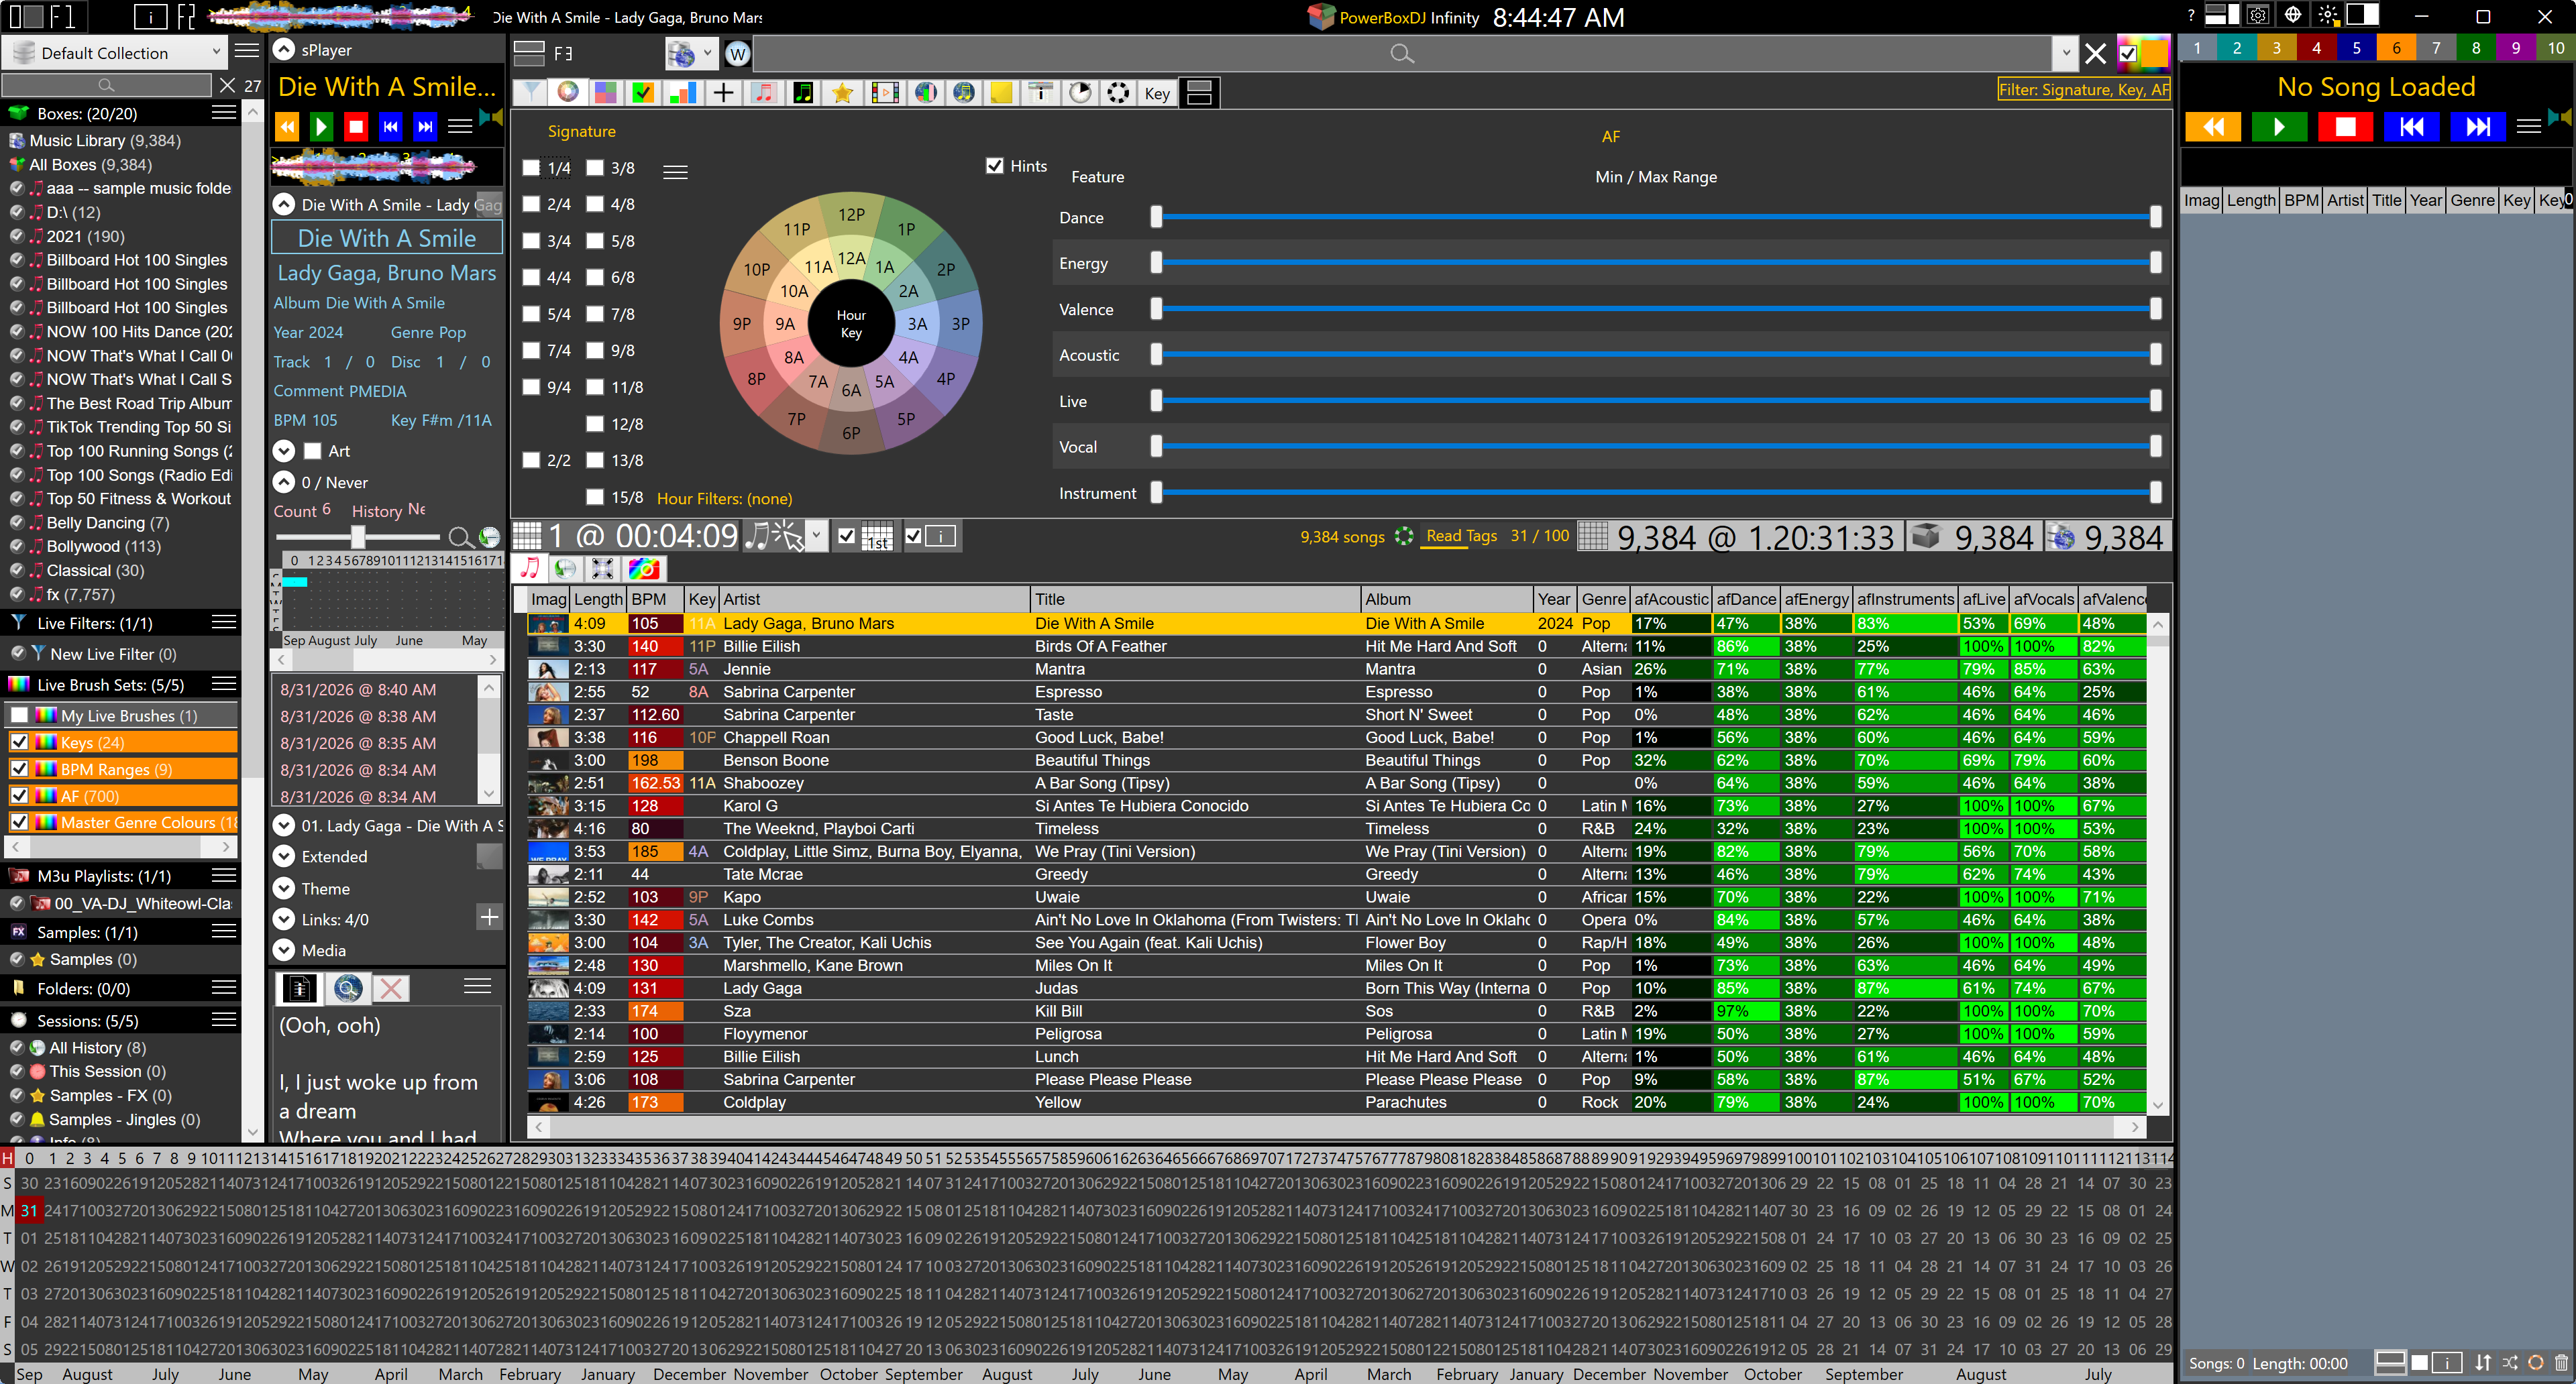Sort song list by BPM column header
The image size is (2576, 1384).
(x=655, y=599)
